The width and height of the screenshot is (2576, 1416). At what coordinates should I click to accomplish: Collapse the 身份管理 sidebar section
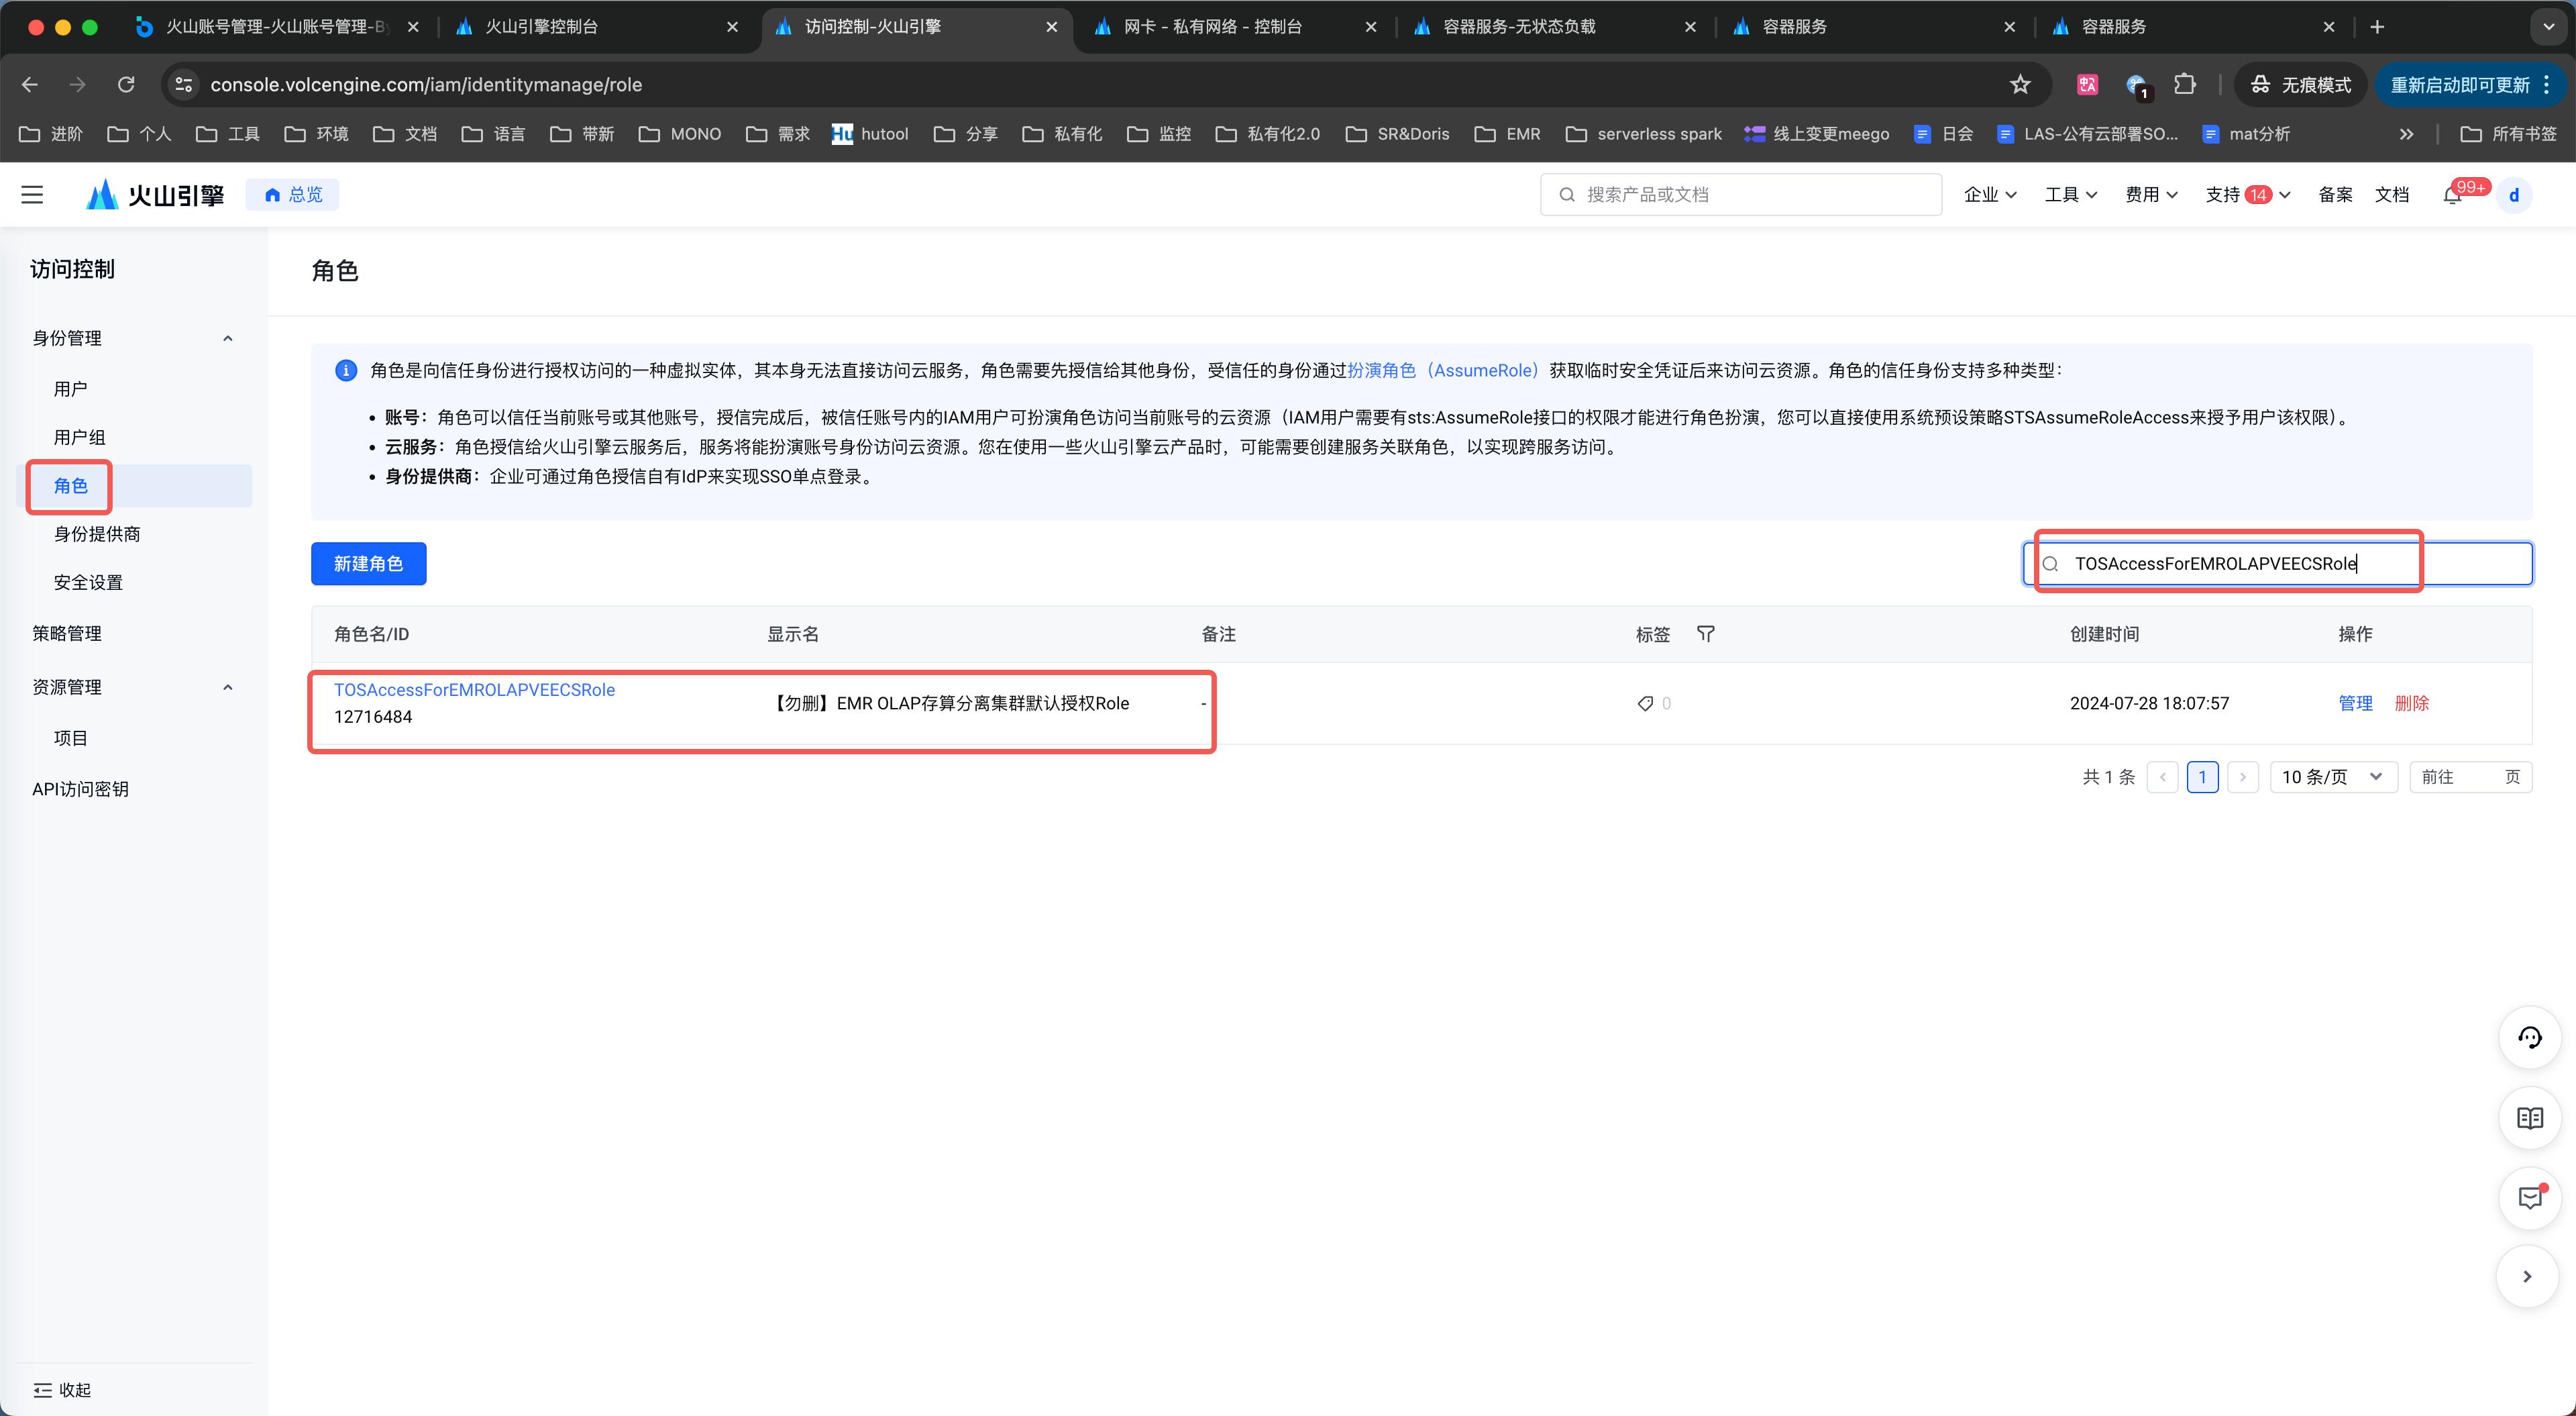click(228, 338)
